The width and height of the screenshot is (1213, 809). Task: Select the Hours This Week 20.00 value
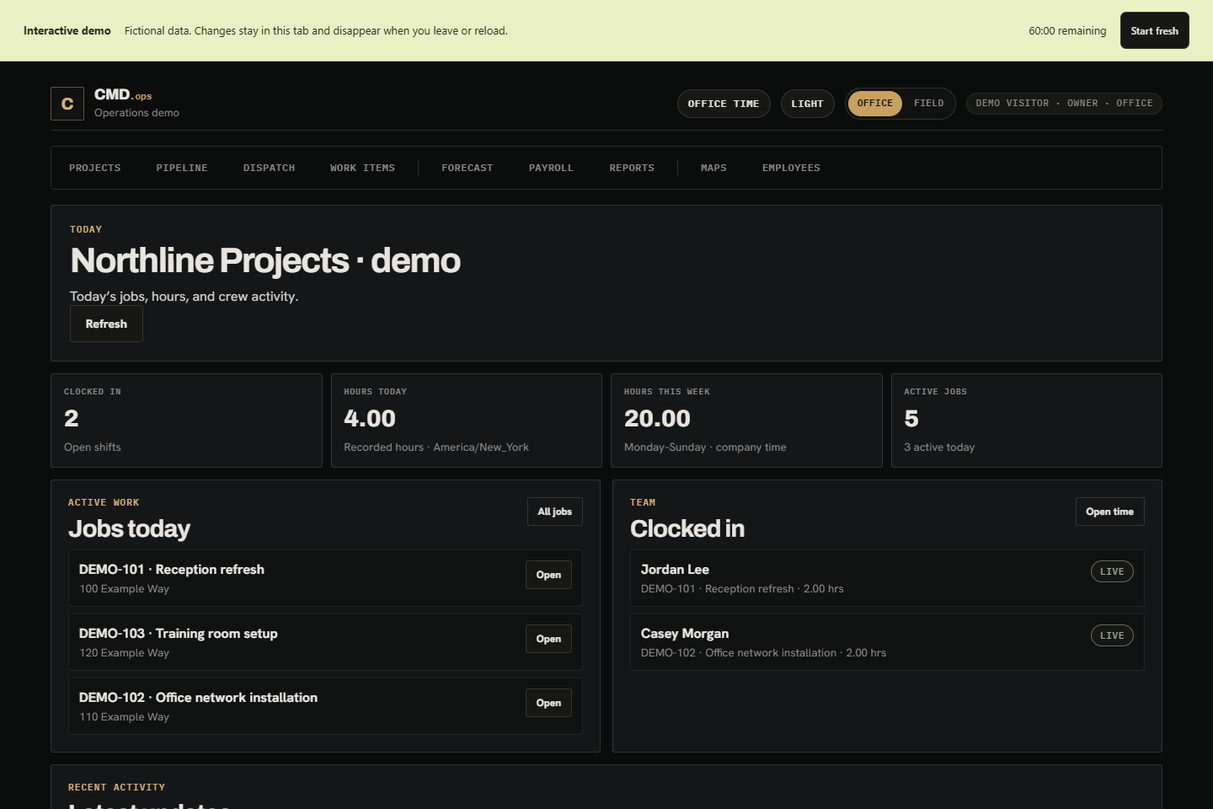point(657,419)
